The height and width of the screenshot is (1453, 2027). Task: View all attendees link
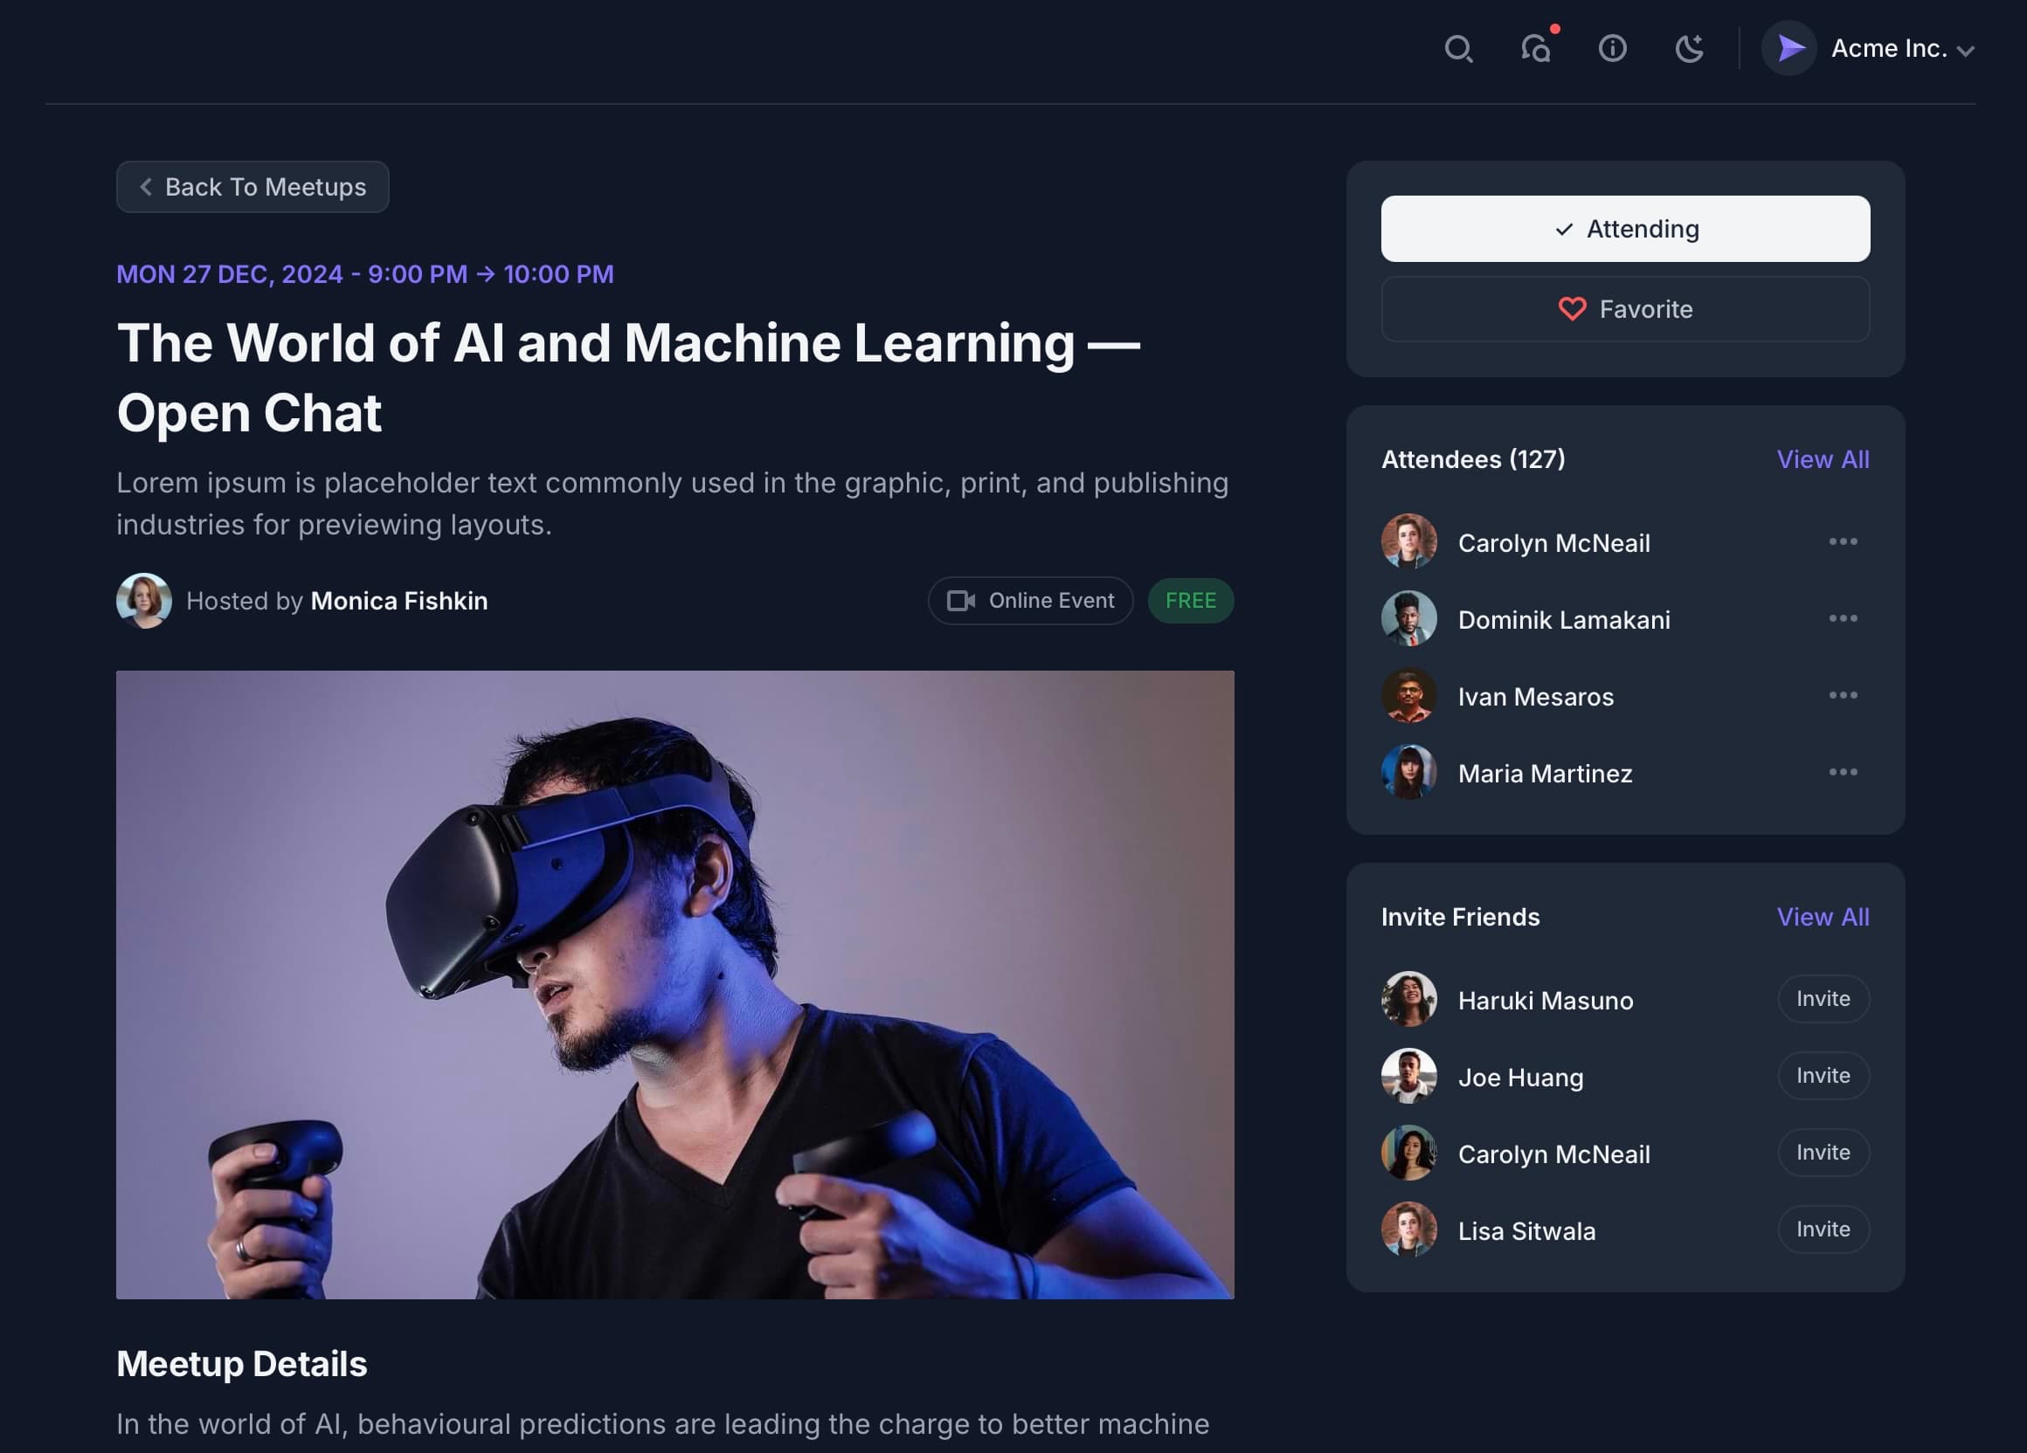click(1823, 459)
